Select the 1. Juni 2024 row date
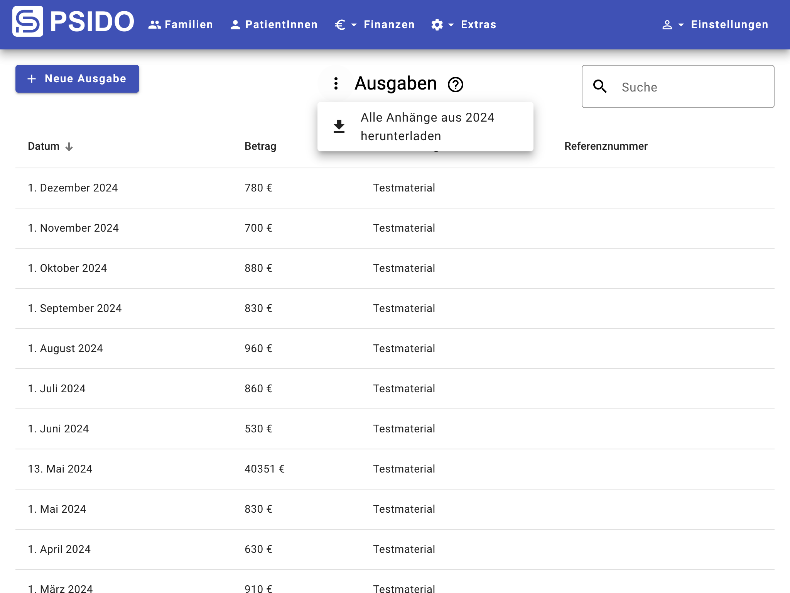Screen dimensions: 790x593 [59, 429]
